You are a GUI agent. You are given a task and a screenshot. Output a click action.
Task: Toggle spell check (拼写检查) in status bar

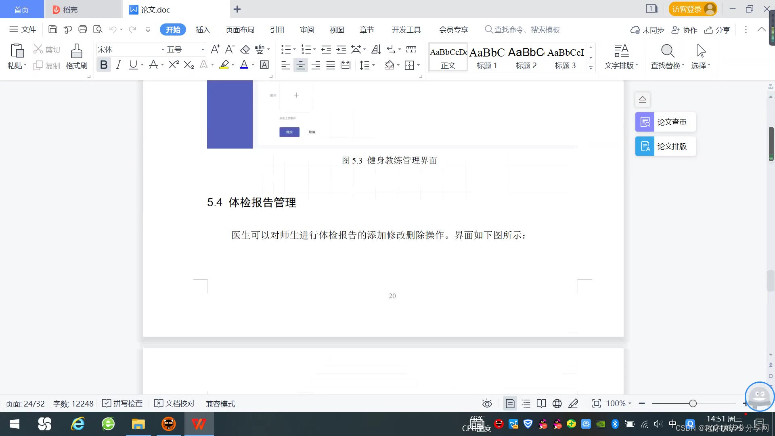click(x=123, y=403)
